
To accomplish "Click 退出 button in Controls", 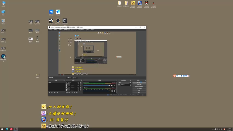I will [139, 93].
